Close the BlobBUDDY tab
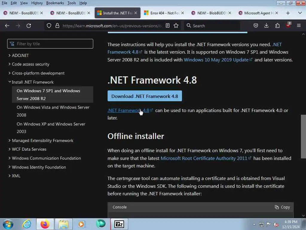Image resolution: width=306 pixels, height=230 pixels. [x=230, y=13]
